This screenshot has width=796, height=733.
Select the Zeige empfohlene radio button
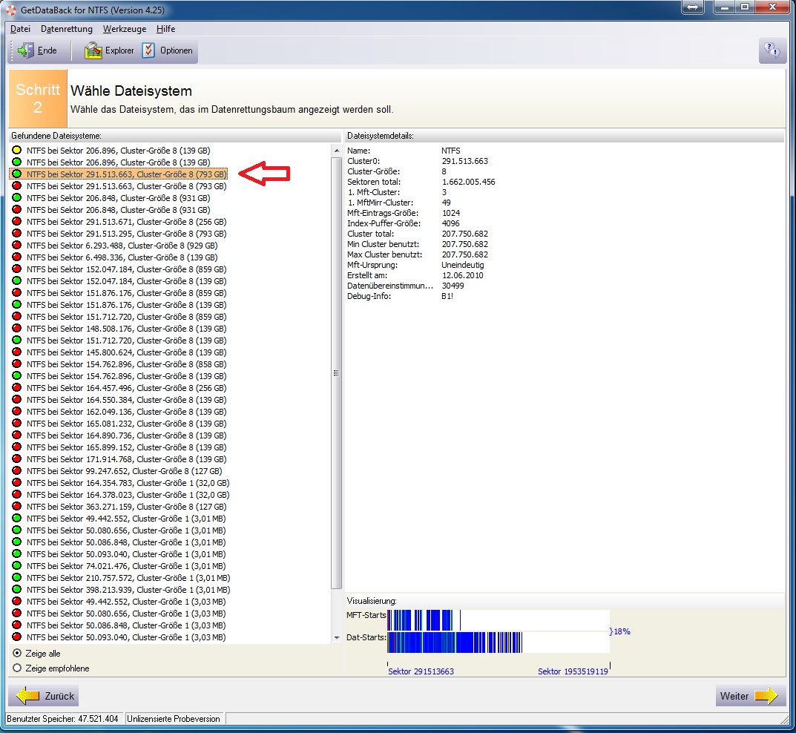[x=17, y=668]
